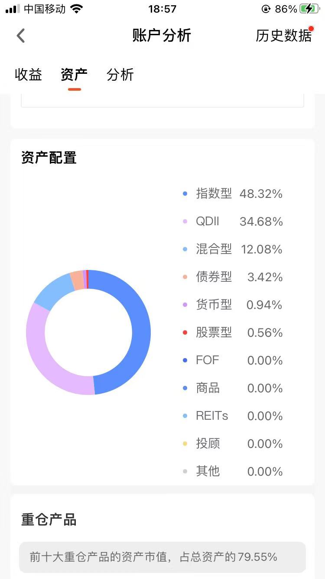The image size is (325, 579).
Task: Click the purple 货币型 legend dot
Action: click(185, 305)
